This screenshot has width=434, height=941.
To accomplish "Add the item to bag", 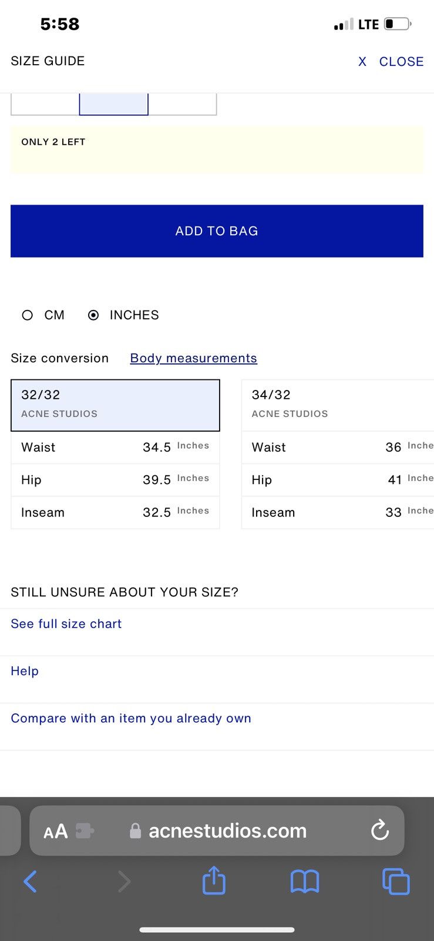I will tap(217, 231).
